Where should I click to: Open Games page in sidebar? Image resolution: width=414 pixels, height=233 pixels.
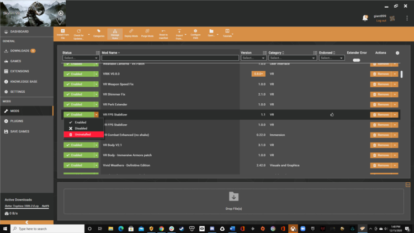pyautogui.click(x=26, y=61)
